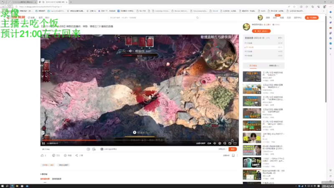Click the orange upload button in header

311,18
